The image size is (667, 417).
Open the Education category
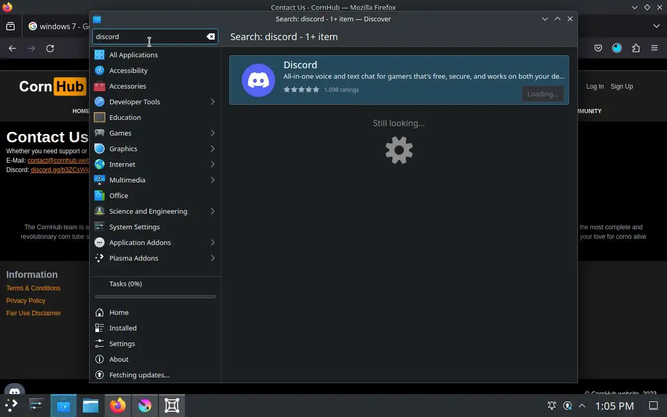pyautogui.click(x=155, y=117)
